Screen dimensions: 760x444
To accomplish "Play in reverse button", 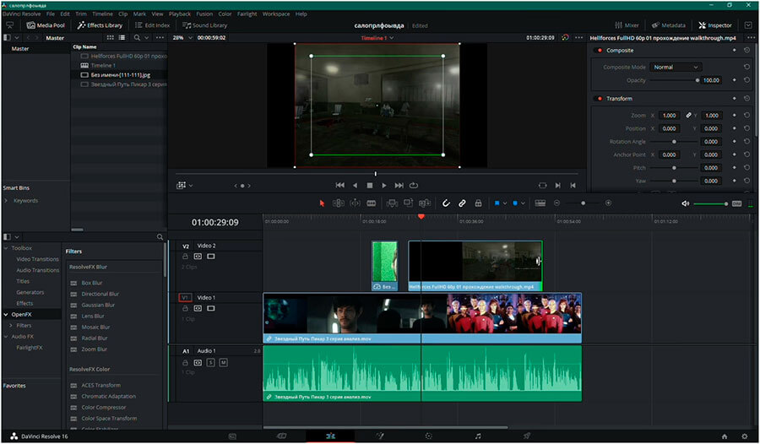I will tap(355, 185).
